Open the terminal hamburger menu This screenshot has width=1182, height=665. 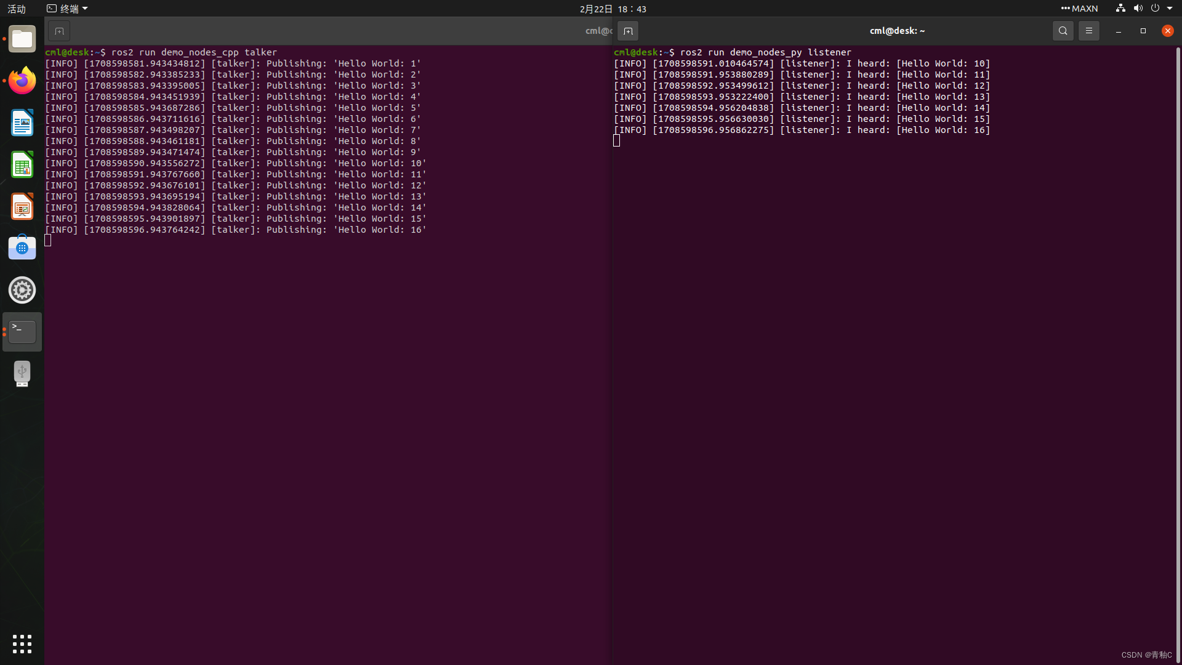tap(1088, 30)
